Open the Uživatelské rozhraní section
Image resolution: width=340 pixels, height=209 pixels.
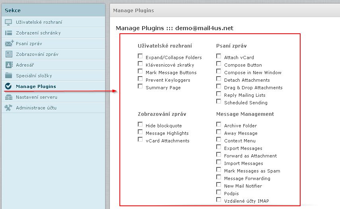[53, 22]
